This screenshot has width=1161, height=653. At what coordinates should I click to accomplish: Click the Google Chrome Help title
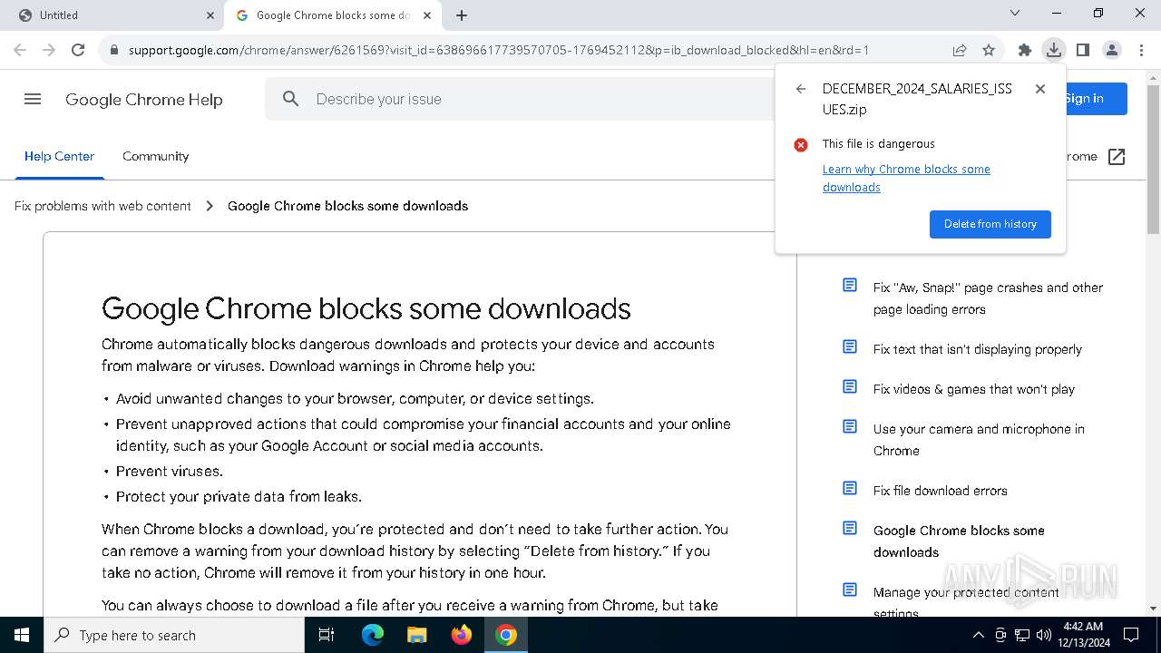pos(143,100)
